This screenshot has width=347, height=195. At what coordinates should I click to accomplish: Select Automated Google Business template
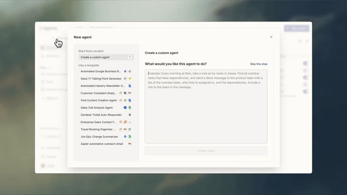[x=106, y=71]
